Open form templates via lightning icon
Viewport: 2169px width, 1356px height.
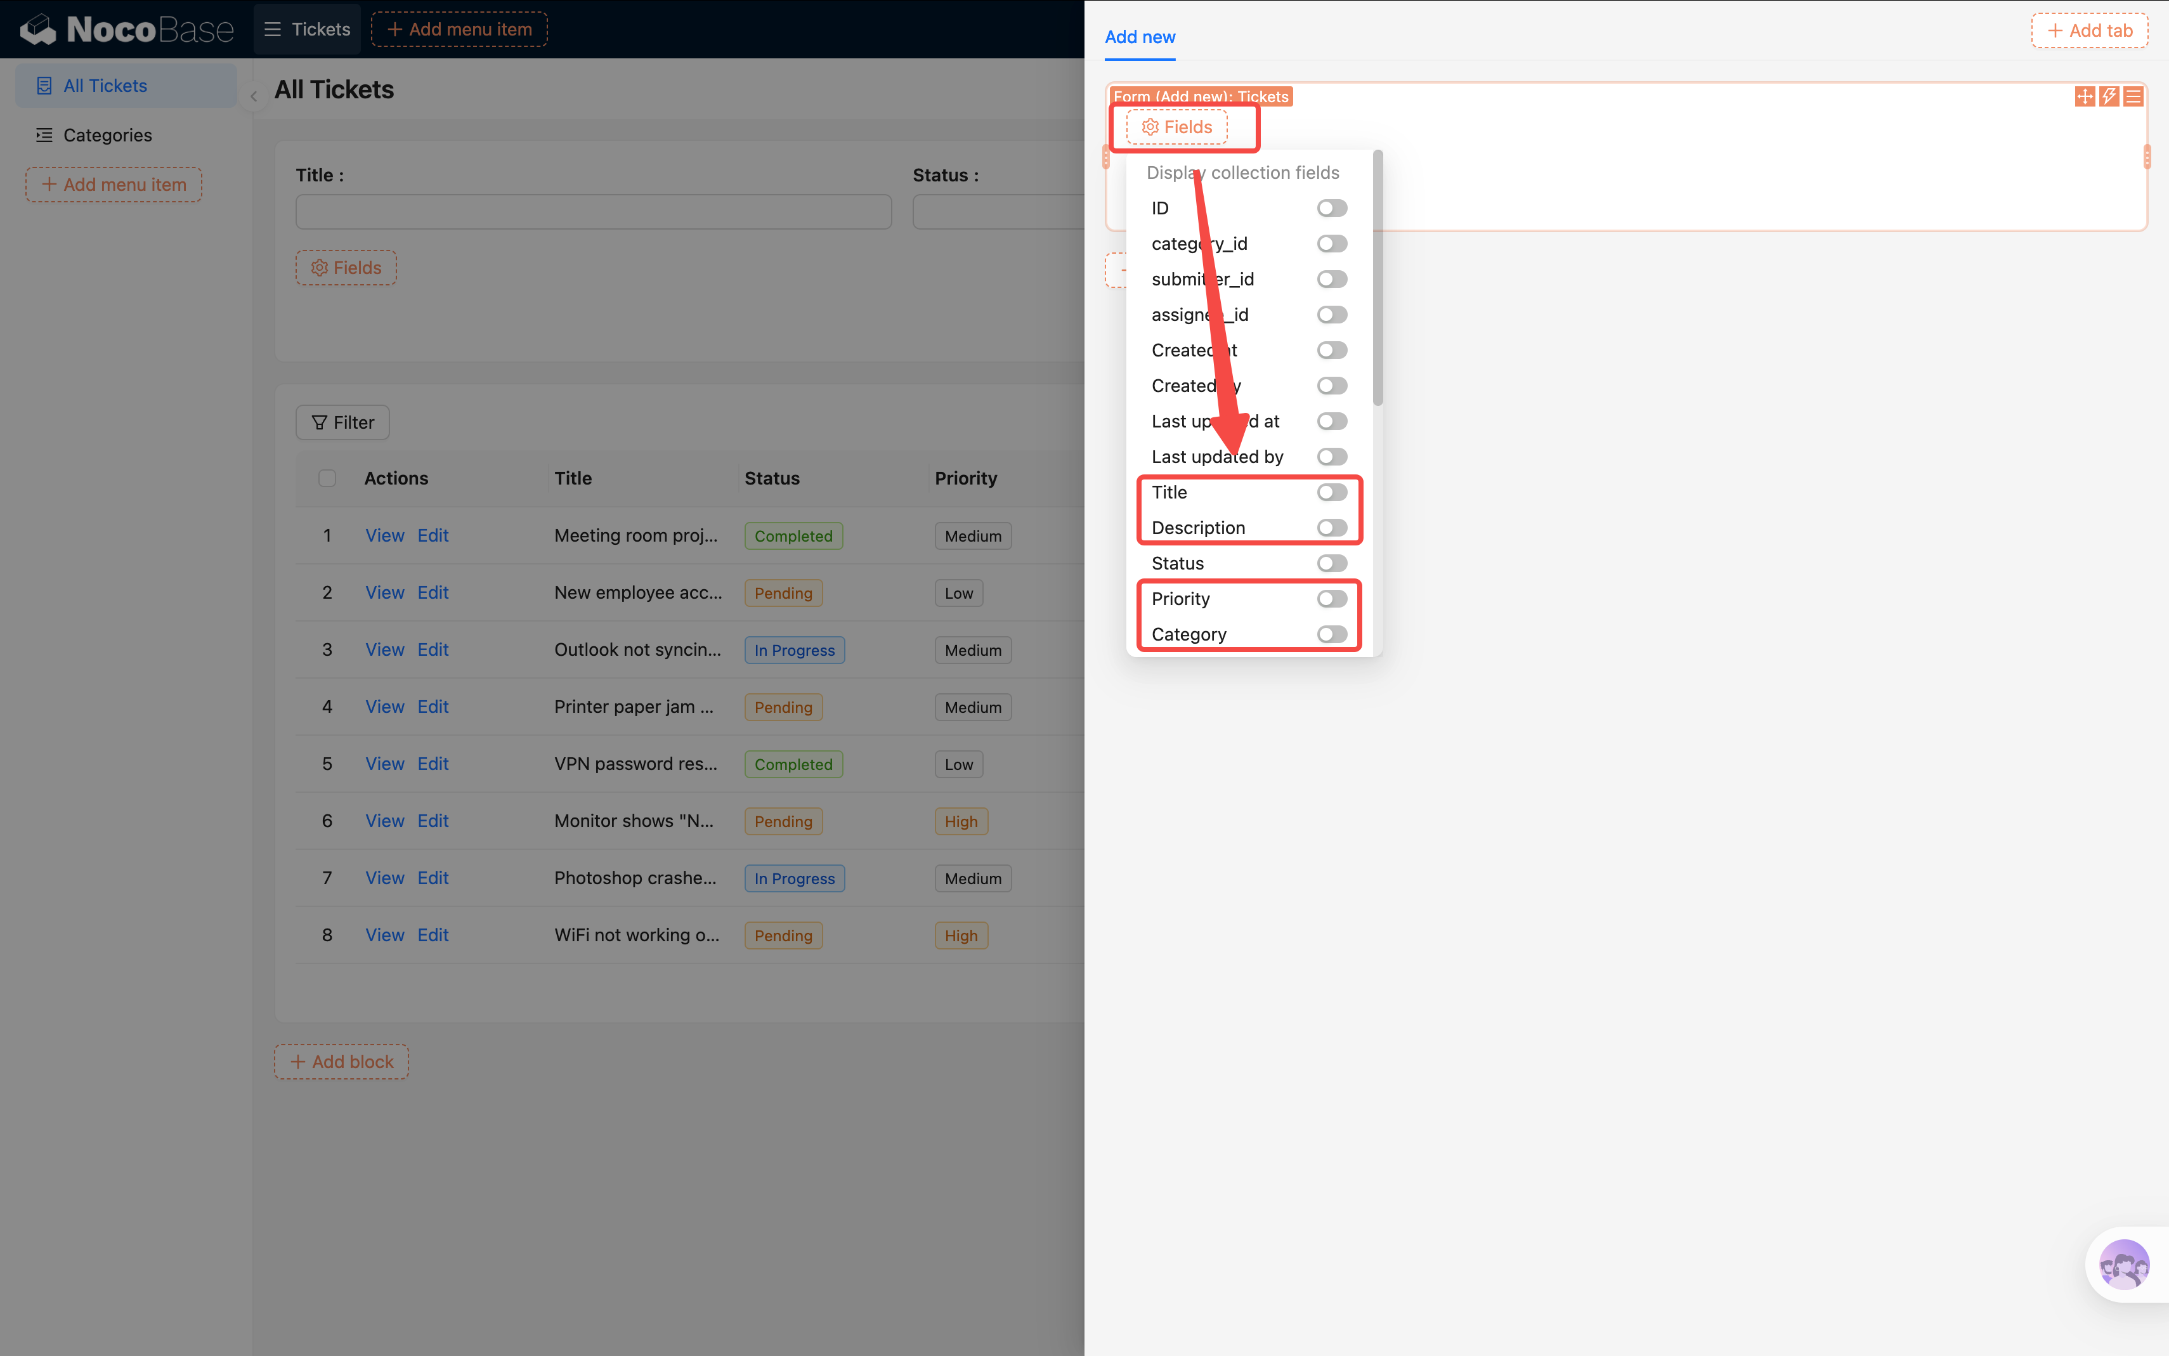(2109, 97)
